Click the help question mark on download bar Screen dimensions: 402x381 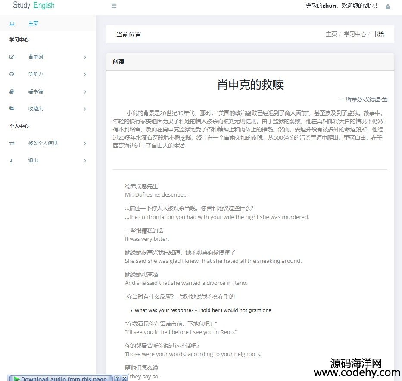pos(117,378)
